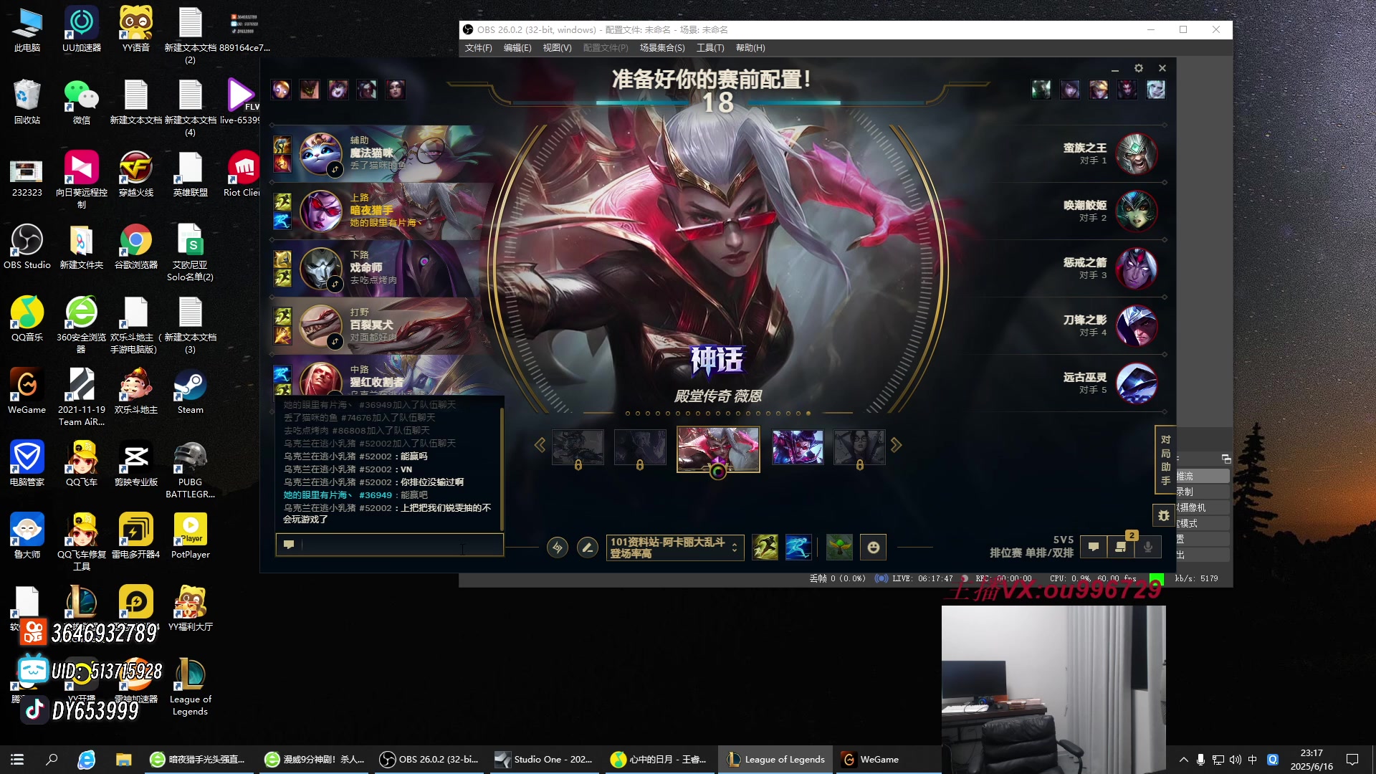Open the notes button with badge 2
This screenshot has height=774, width=1376.
(1121, 547)
